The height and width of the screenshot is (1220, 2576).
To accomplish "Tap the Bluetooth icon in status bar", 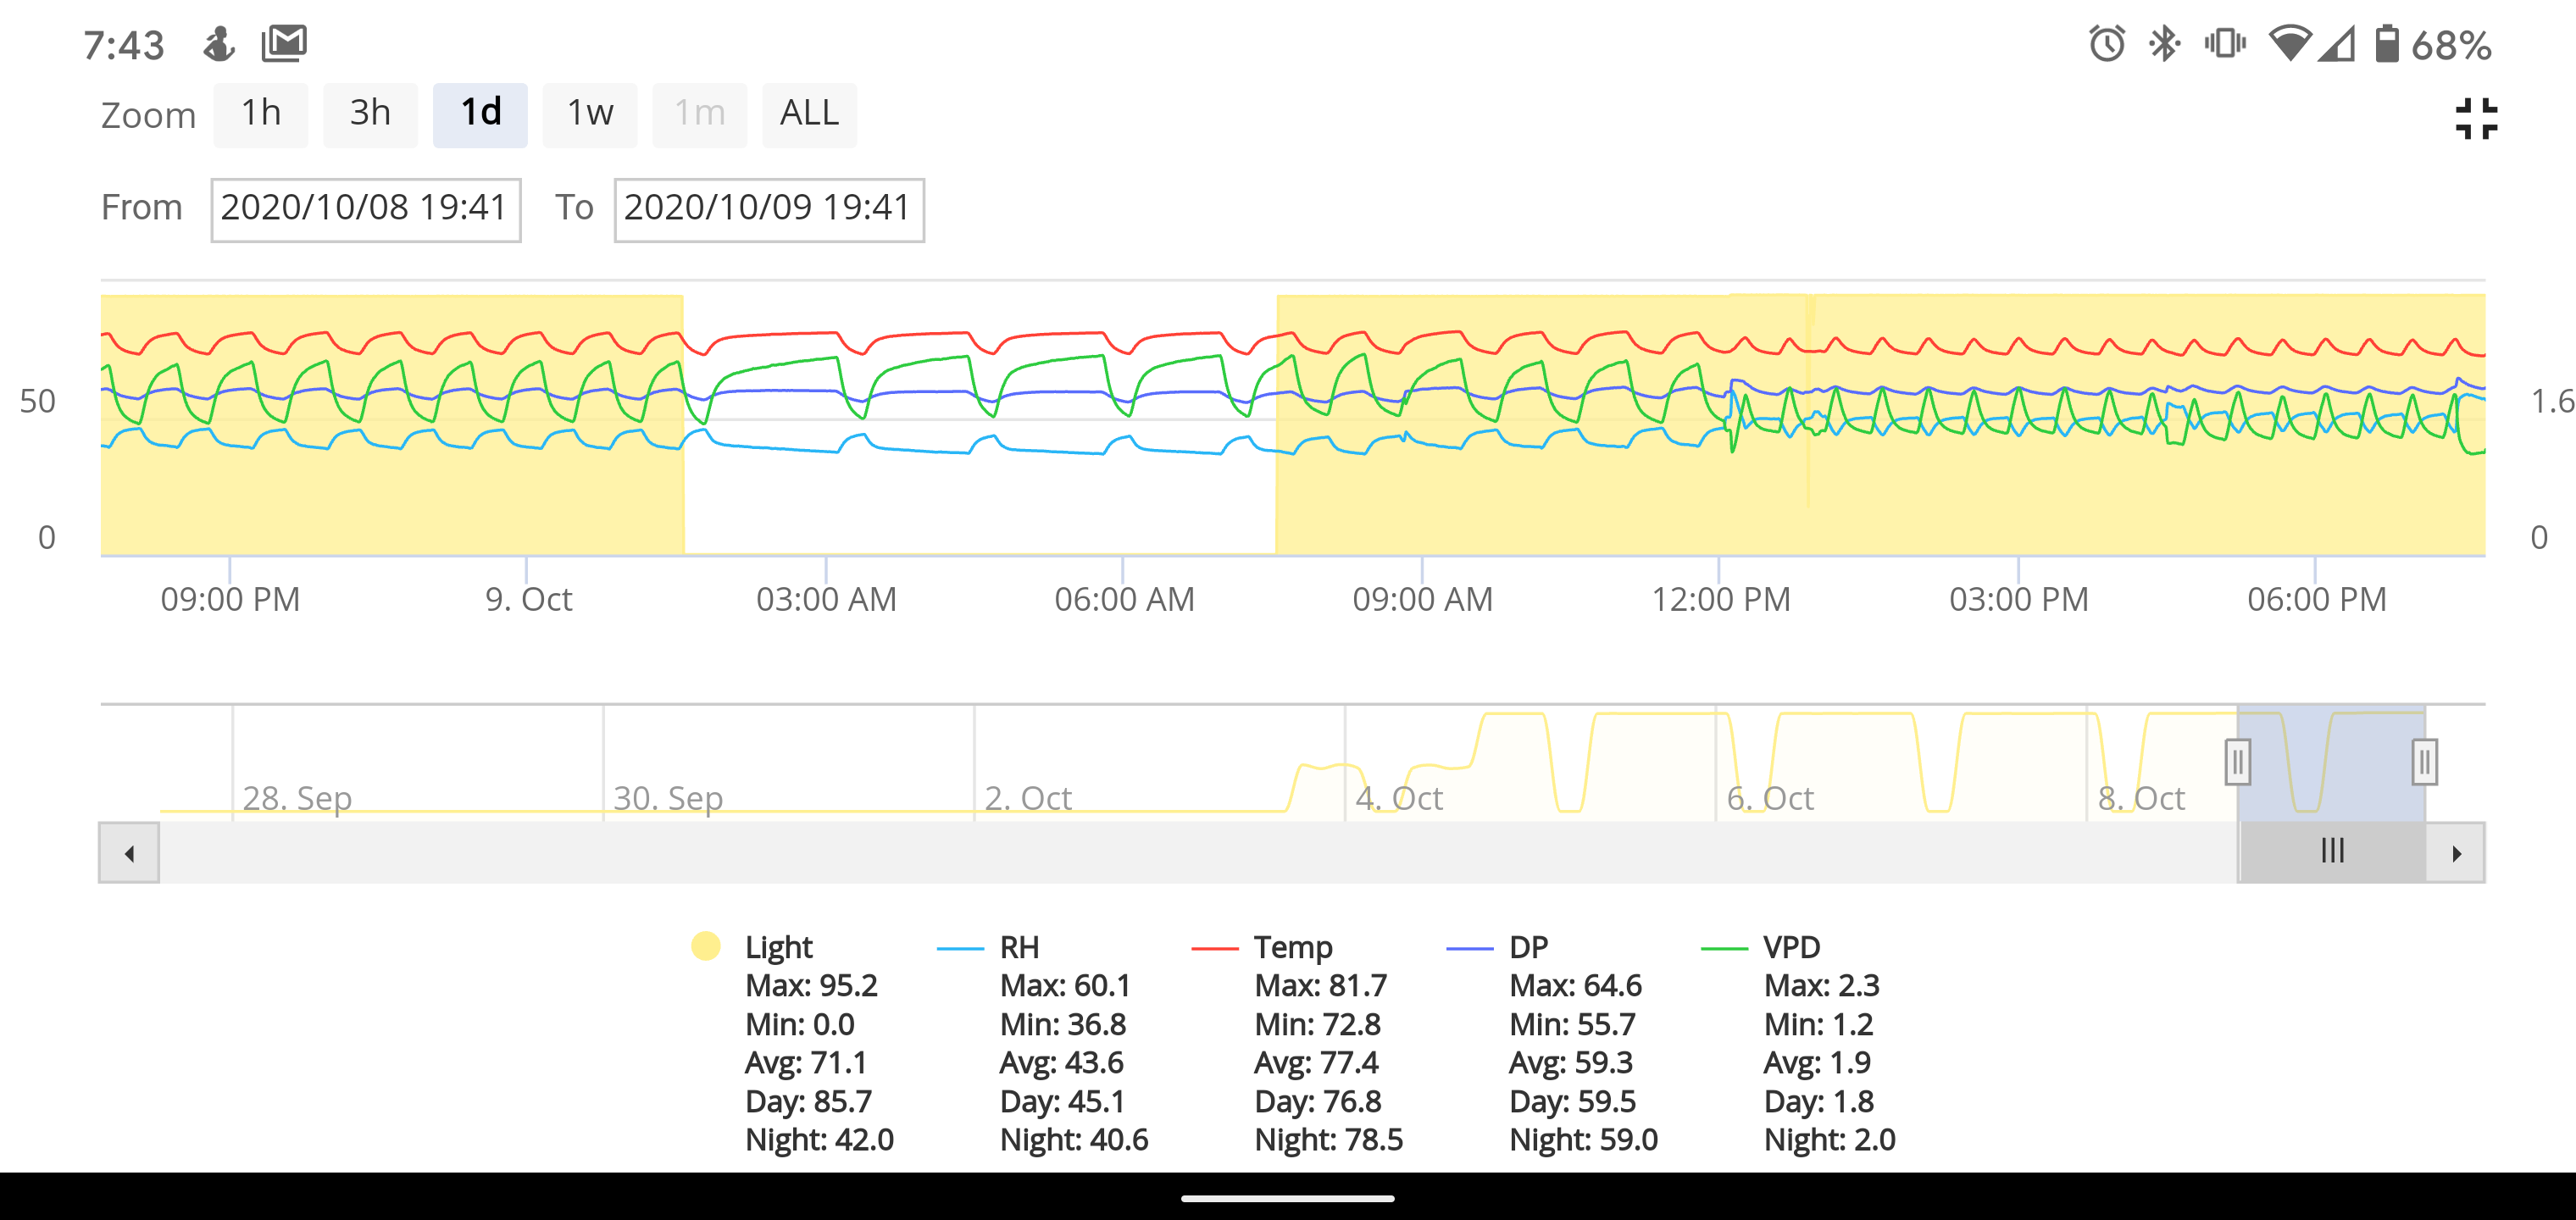I will 2165,44.
